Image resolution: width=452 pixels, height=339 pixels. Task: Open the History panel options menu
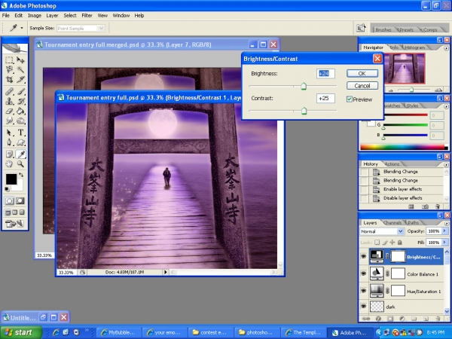pyautogui.click(x=447, y=164)
